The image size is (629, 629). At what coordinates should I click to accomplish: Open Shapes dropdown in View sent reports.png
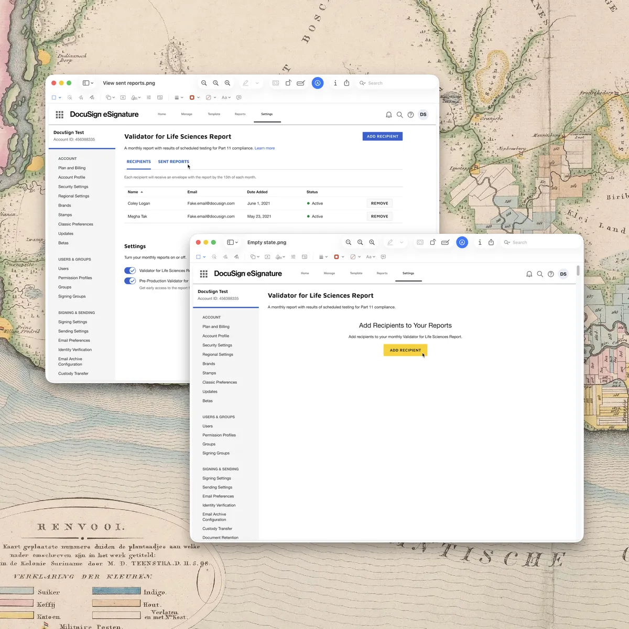click(110, 97)
